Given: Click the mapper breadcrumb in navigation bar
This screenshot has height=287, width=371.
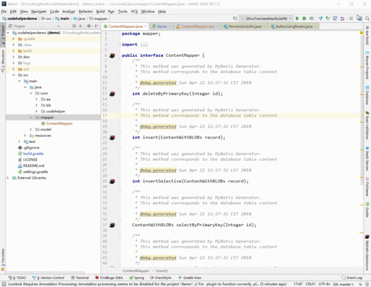Looking at the screenshot, I should [98, 19].
